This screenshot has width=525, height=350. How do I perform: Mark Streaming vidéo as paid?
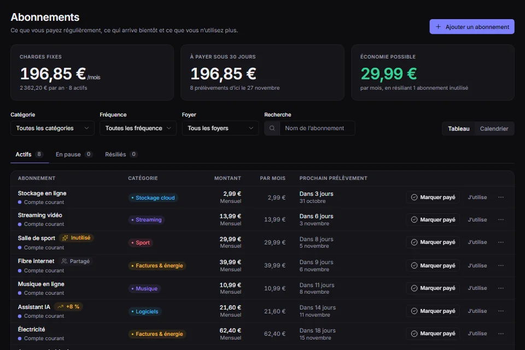tap(433, 220)
